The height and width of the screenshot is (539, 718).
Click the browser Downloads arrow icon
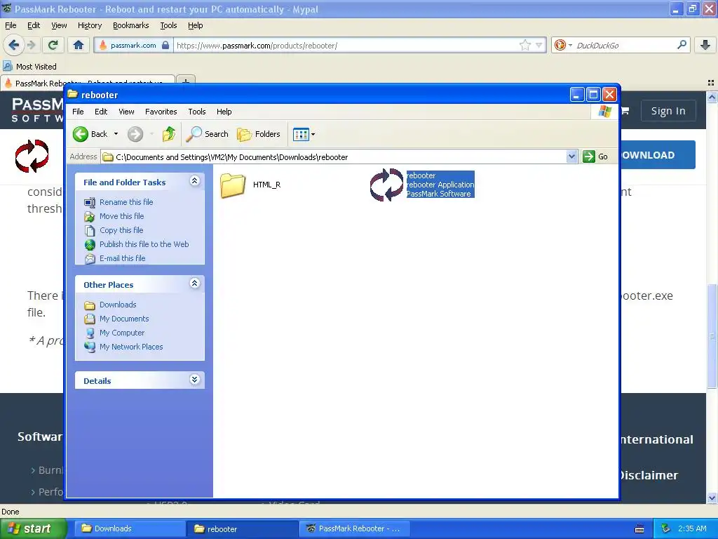tap(705, 45)
